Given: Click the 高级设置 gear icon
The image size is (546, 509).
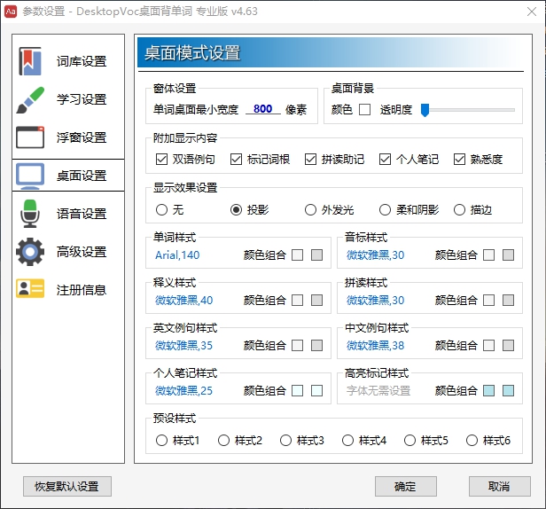Looking at the screenshot, I should 31,252.
